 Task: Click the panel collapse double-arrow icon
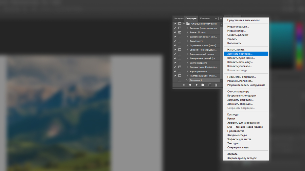pyautogui.click(x=216, y=18)
